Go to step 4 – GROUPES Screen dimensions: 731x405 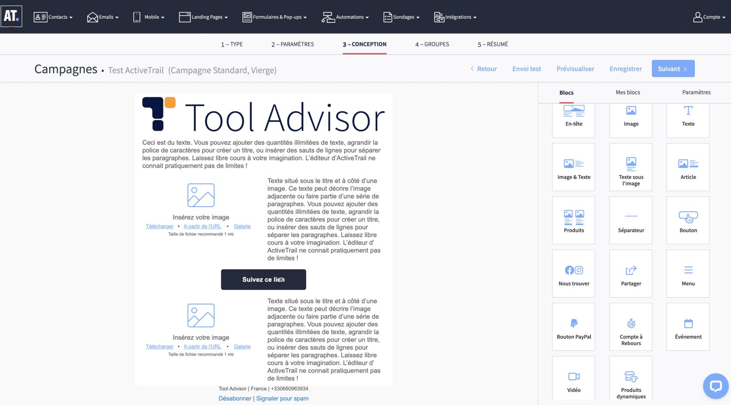tap(432, 44)
